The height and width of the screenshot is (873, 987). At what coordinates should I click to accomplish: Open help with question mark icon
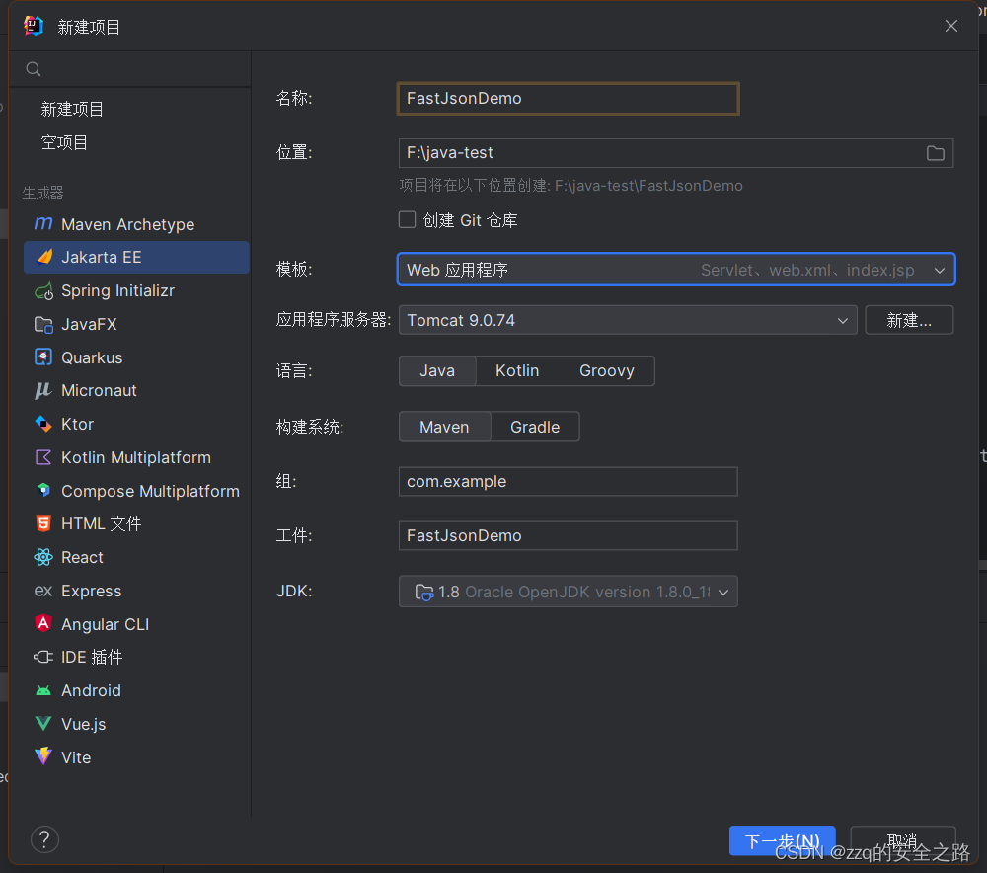[44, 839]
